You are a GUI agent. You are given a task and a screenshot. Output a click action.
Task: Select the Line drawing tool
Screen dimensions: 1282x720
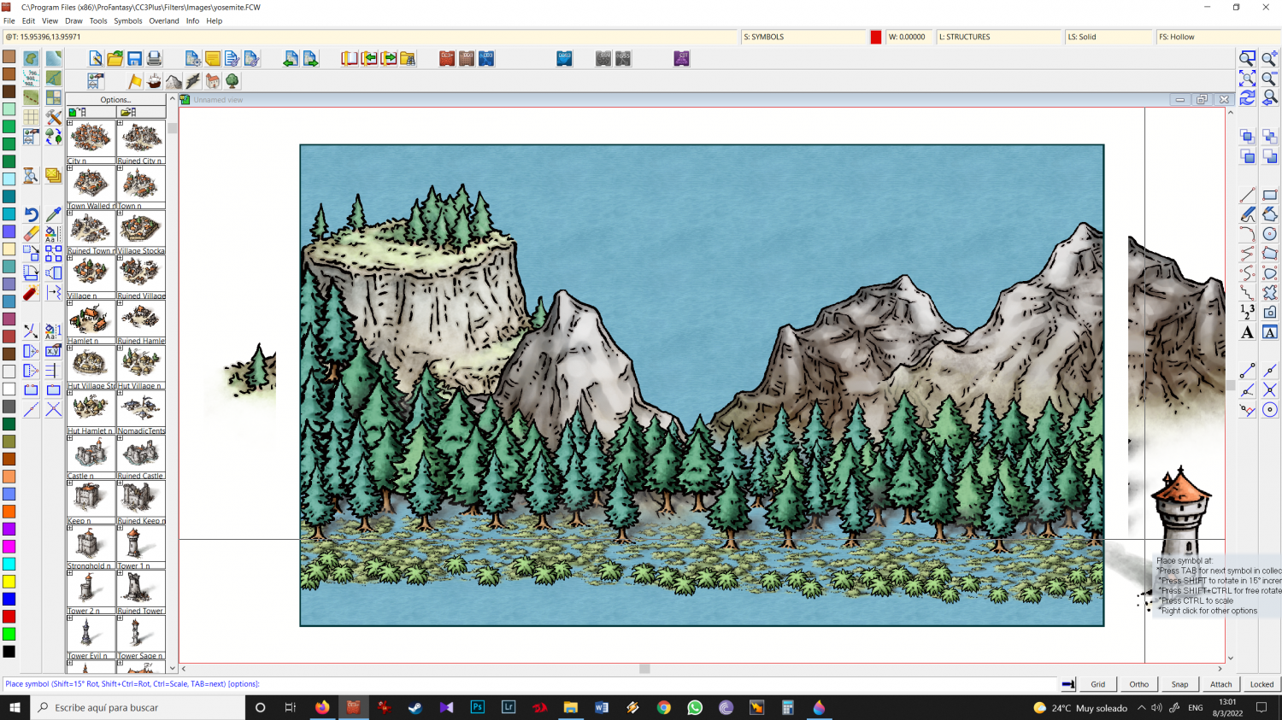click(1248, 195)
